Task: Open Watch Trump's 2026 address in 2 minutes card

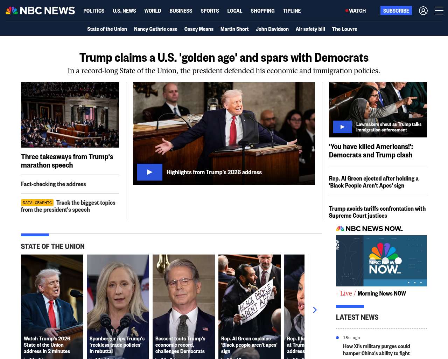Action: tap(52, 307)
